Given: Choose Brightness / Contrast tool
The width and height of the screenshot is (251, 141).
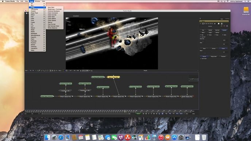Looking at the screenshot, I should coord(55,9).
